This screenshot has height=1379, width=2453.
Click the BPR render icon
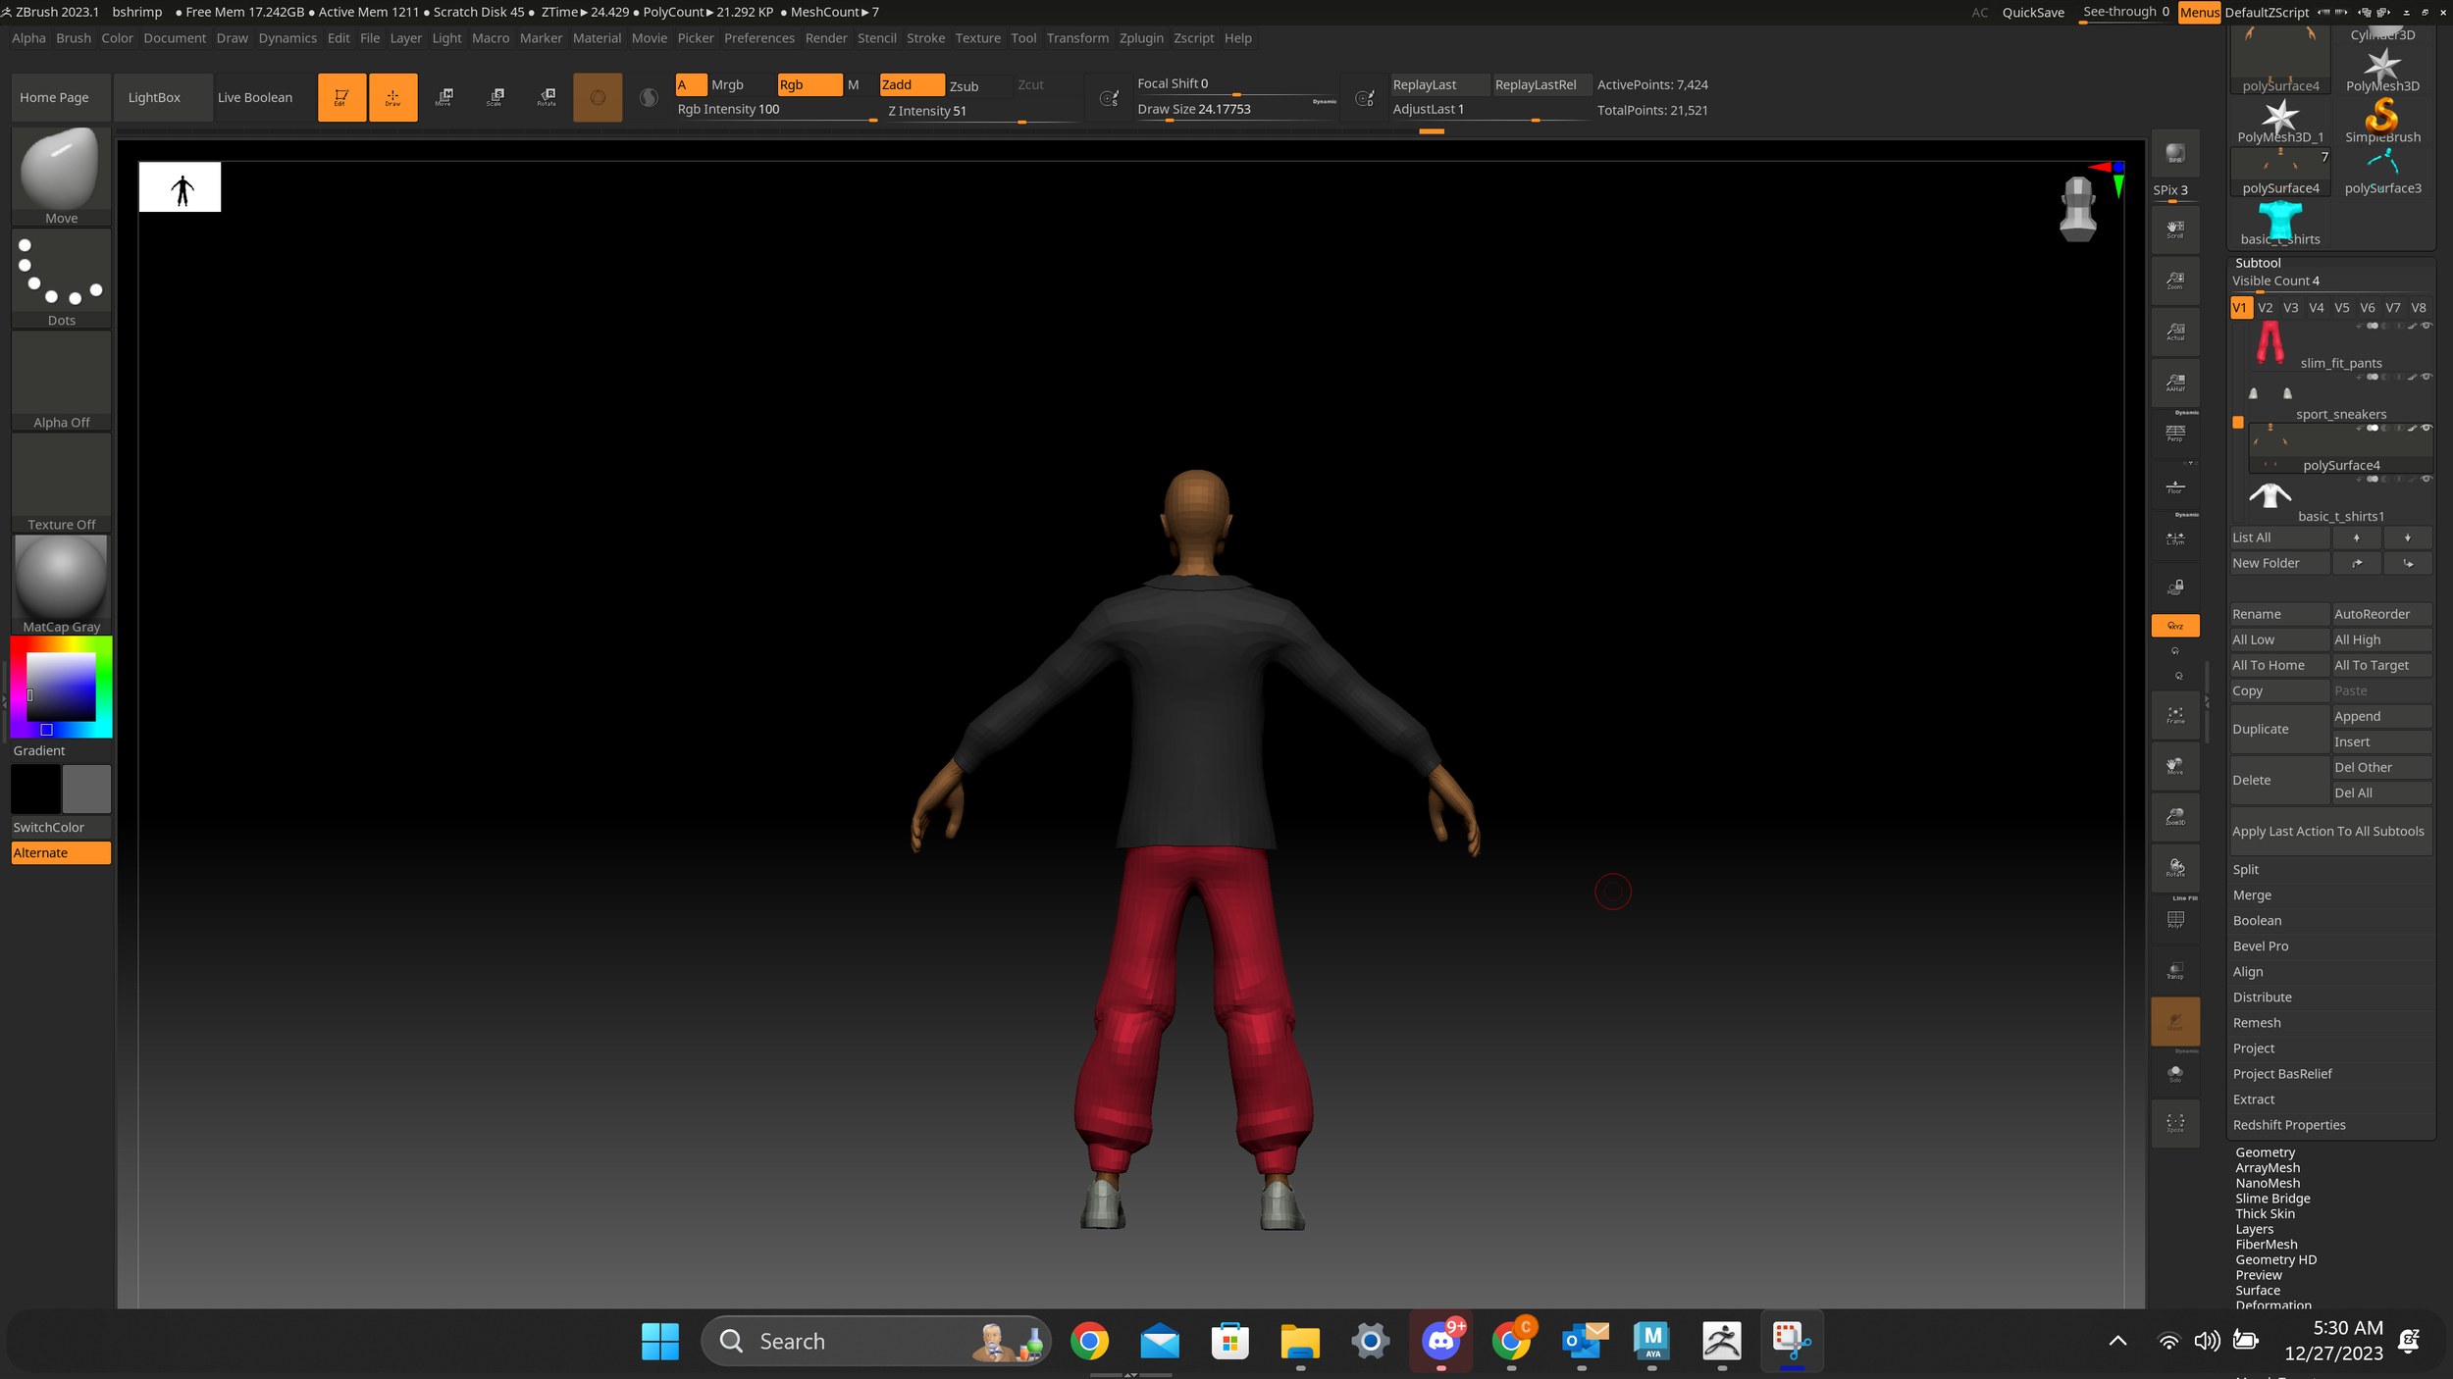(2174, 154)
